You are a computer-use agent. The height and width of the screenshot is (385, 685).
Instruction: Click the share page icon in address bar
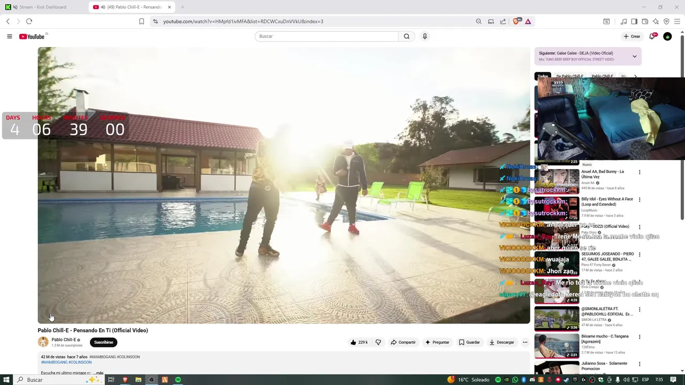point(503,21)
